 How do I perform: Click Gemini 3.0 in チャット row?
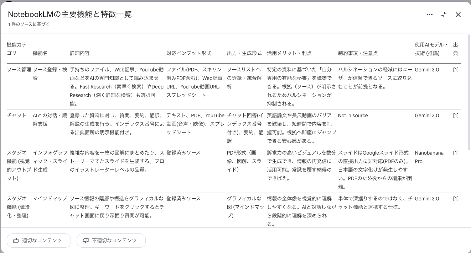427,115
